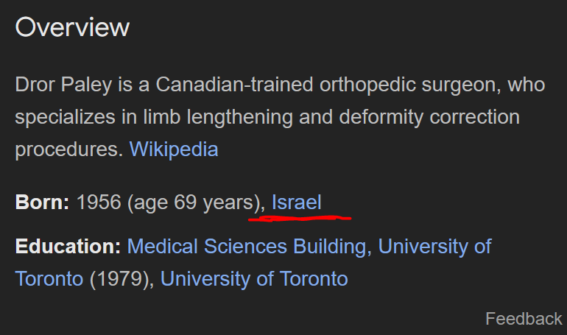
Task: Click the word specializes in the description
Action: (65, 118)
